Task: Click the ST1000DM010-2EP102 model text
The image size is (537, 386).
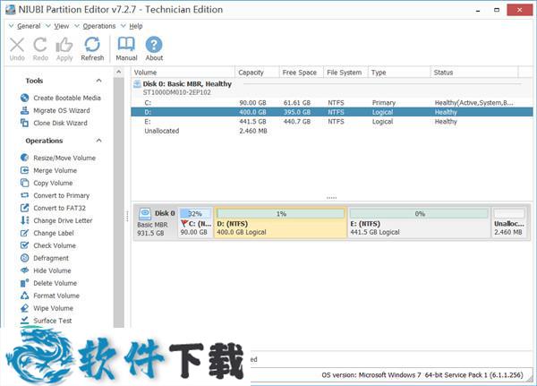Action: [176, 92]
